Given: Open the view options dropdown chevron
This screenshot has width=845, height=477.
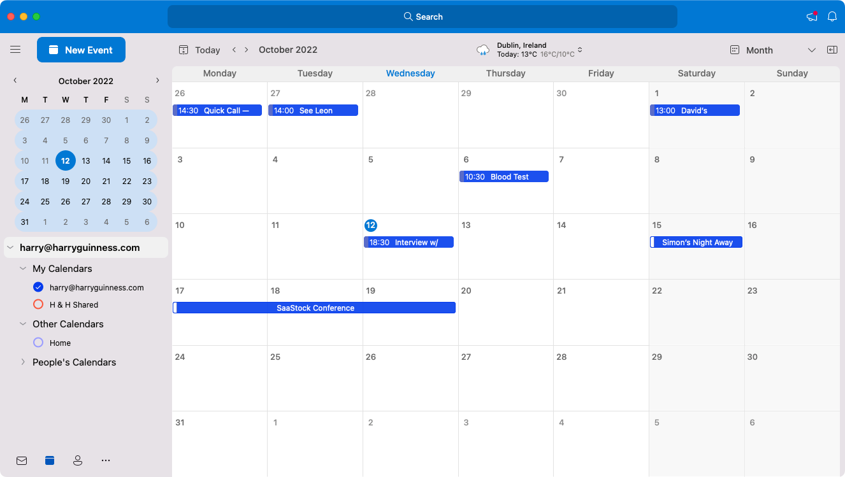Looking at the screenshot, I should [x=812, y=50].
